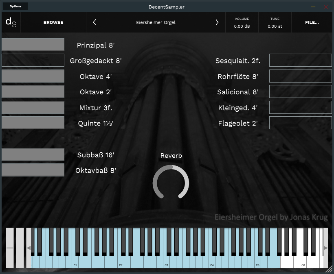Viewport: 334px width, 274px height.
Task: Play the C4 key on keyboard
Action: tap(212, 263)
